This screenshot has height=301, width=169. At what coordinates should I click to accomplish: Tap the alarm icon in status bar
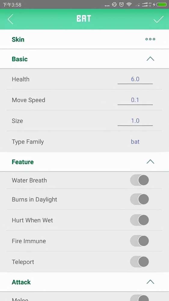(121, 5)
